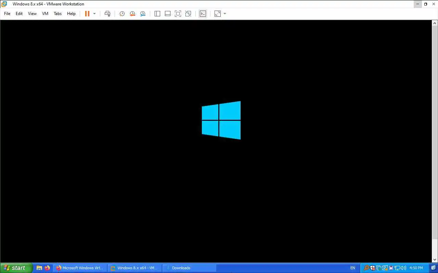Click the stretch guest display icon
Screen dimensions: 438x273
[x=218, y=14]
